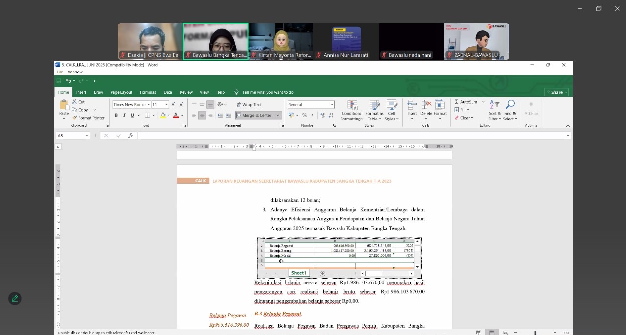
Task: Click the Undo arrow in quick access toolbar
Action: click(x=68, y=81)
